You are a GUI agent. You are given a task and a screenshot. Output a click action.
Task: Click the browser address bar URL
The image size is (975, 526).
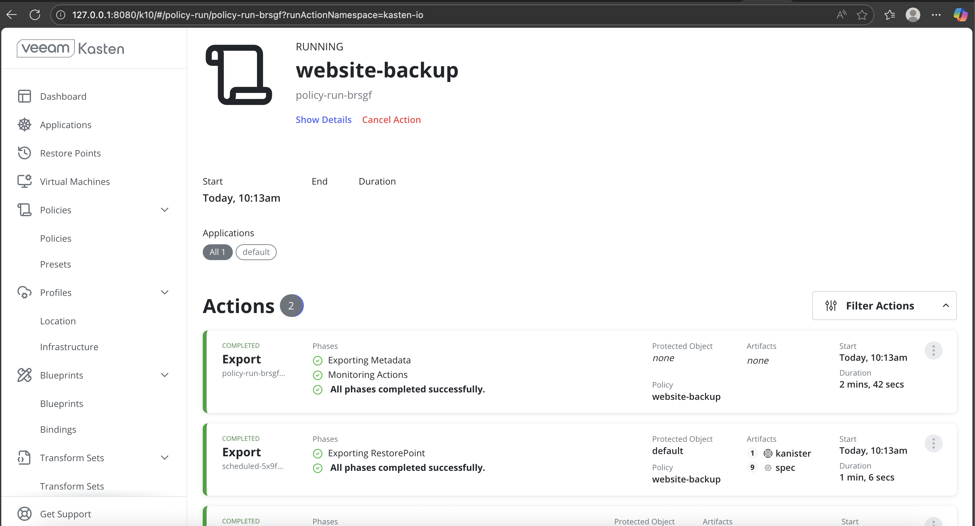248,15
